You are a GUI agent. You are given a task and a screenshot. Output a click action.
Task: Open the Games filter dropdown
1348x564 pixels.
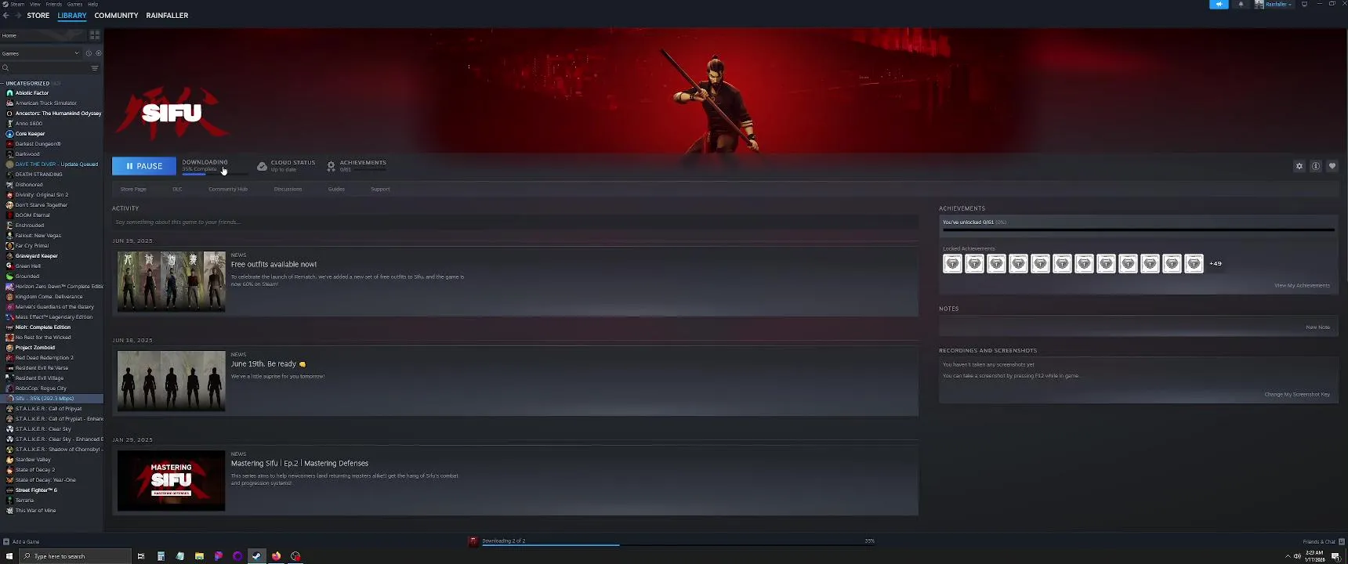click(41, 53)
